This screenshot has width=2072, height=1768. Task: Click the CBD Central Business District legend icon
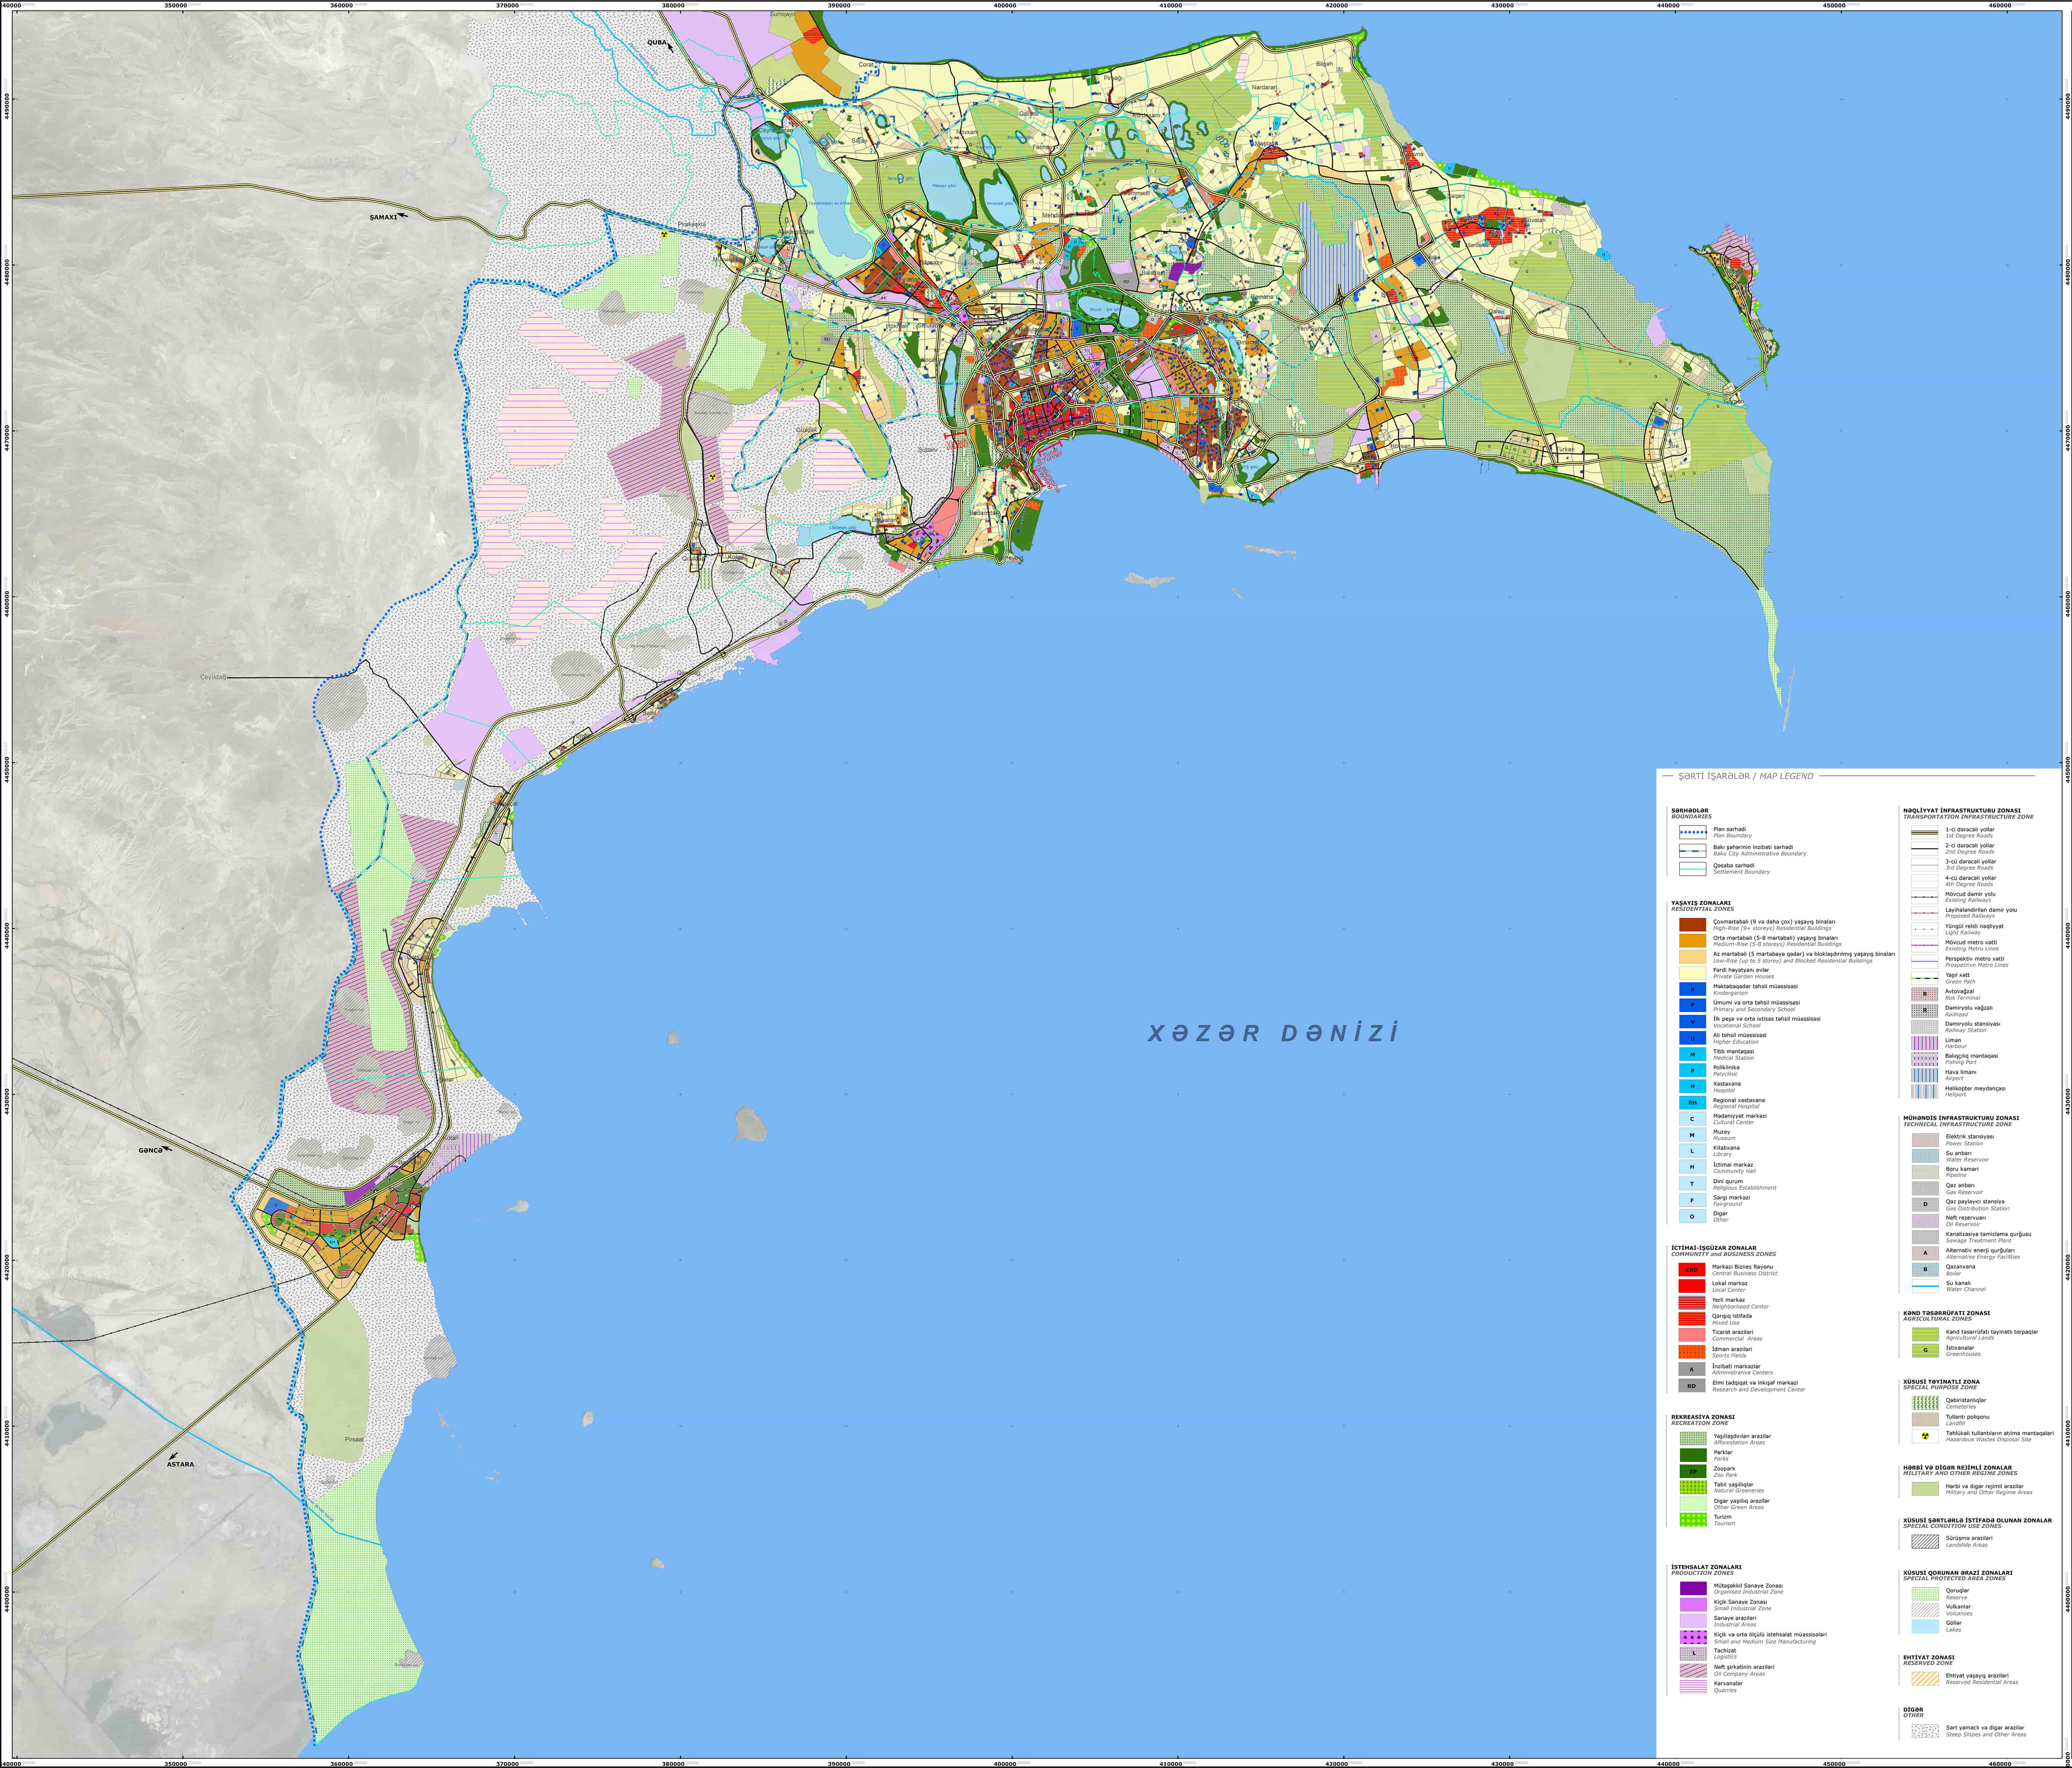point(1692,1270)
